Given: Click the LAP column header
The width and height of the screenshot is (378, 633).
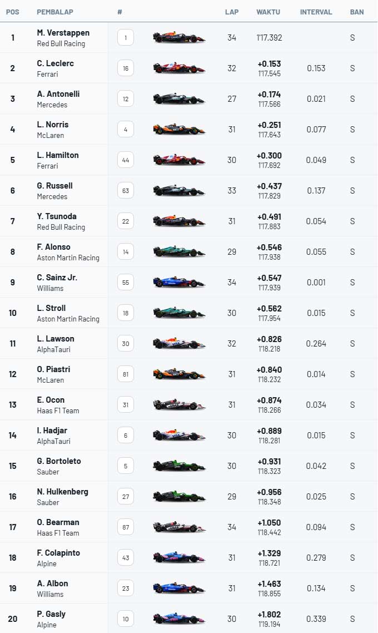Looking at the screenshot, I should [x=232, y=12].
